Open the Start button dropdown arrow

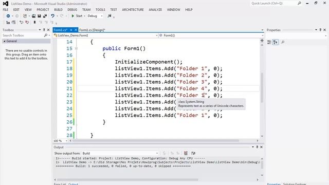84,16
